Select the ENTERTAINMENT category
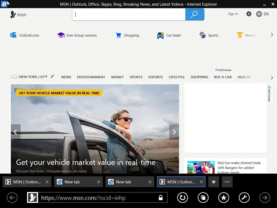Image resolution: width=277 pixels, height=208 pixels. pos(91,77)
